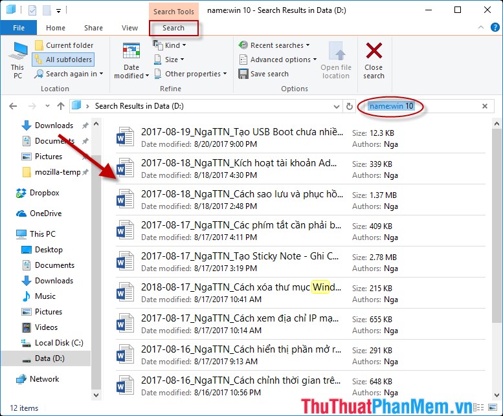Open Recent searches dropdown
Image resolution: width=503 pixels, height=416 pixels.
[x=274, y=45]
